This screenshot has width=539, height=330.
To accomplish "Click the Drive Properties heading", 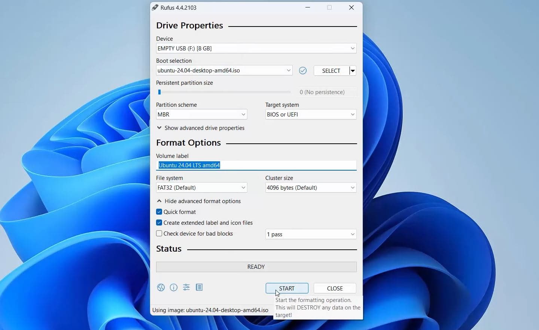I will (190, 25).
